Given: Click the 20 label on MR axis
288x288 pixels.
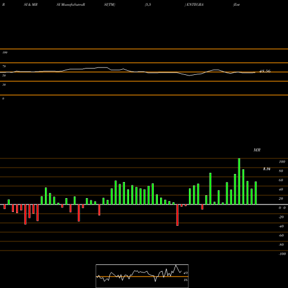Looking at the screenshot, I should pyautogui.click(x=281, y=199).
